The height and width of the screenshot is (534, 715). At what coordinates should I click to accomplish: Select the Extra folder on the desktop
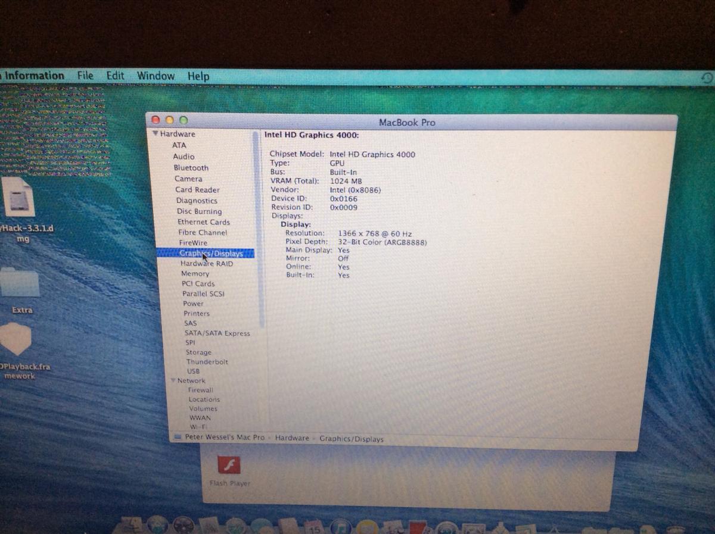20,282
